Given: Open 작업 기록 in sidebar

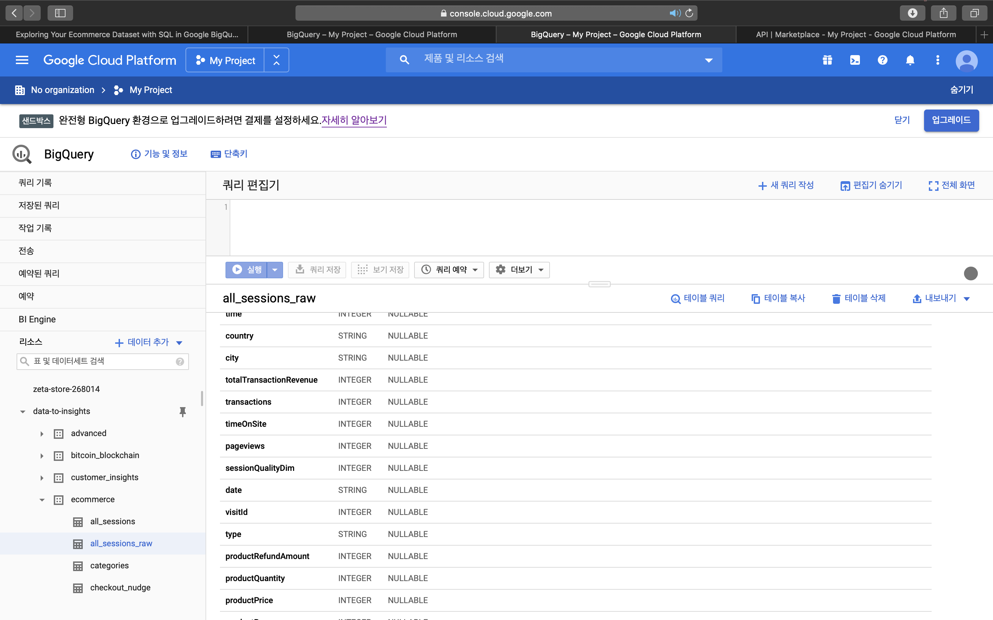Looking at the screenshot, I should point(103,228).
